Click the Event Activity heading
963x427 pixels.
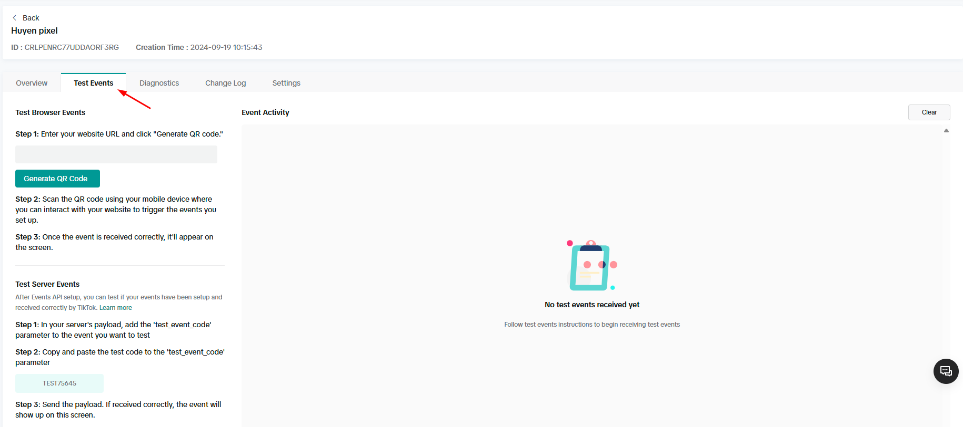[265, 112]
